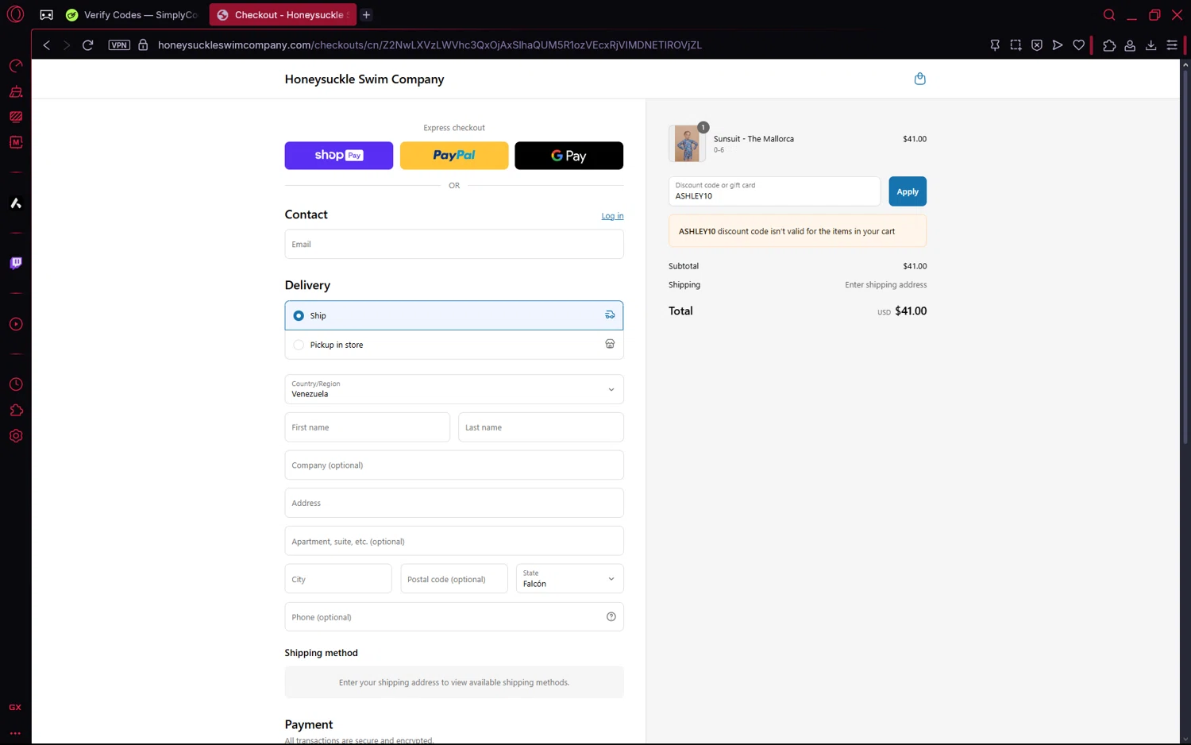
Task: Focus the Email input field
Action: [454, 244]
